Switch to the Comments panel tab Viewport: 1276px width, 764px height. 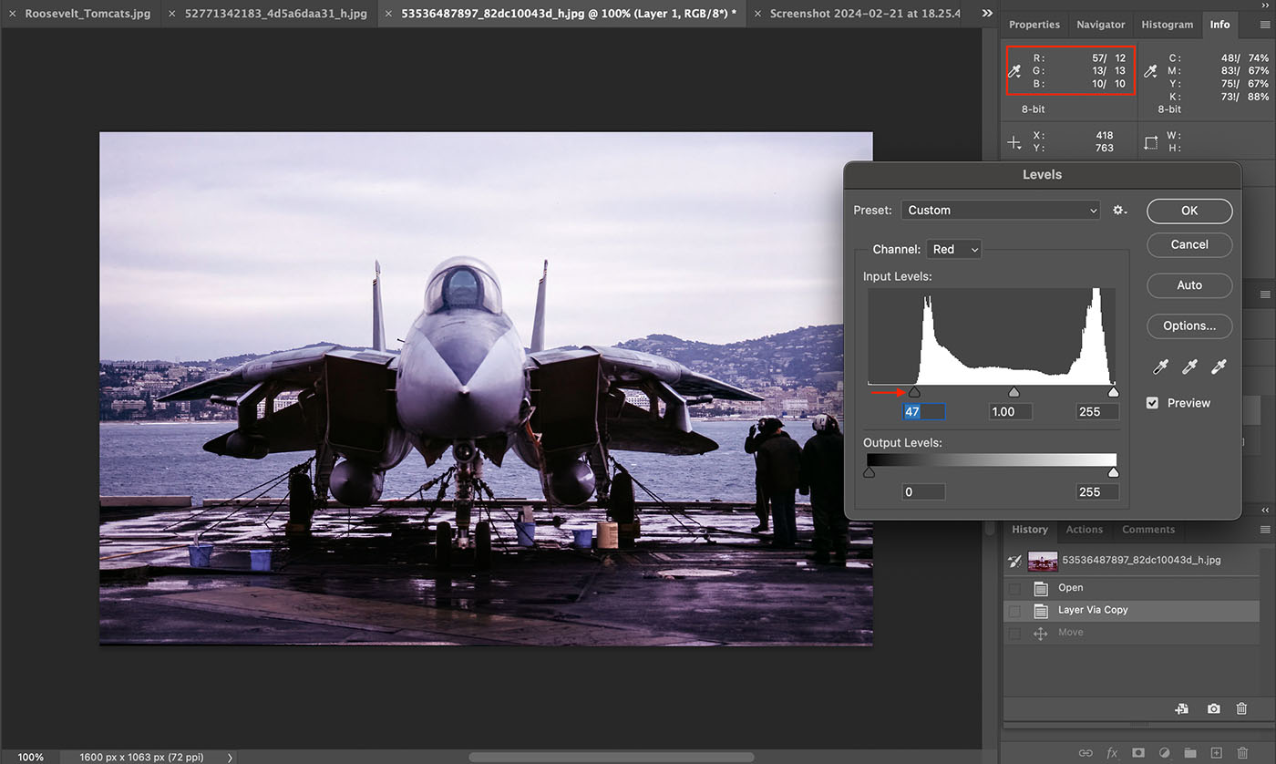click(1148, 530)
